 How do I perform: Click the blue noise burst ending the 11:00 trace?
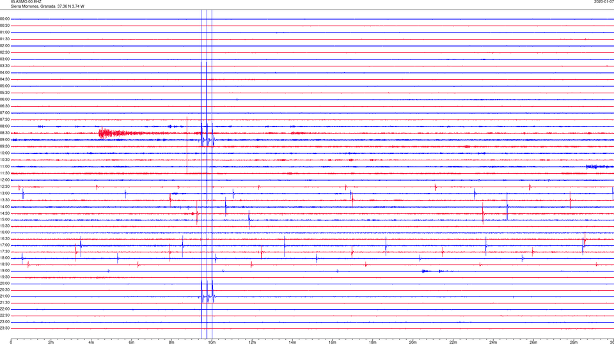(x=599, y=167)
